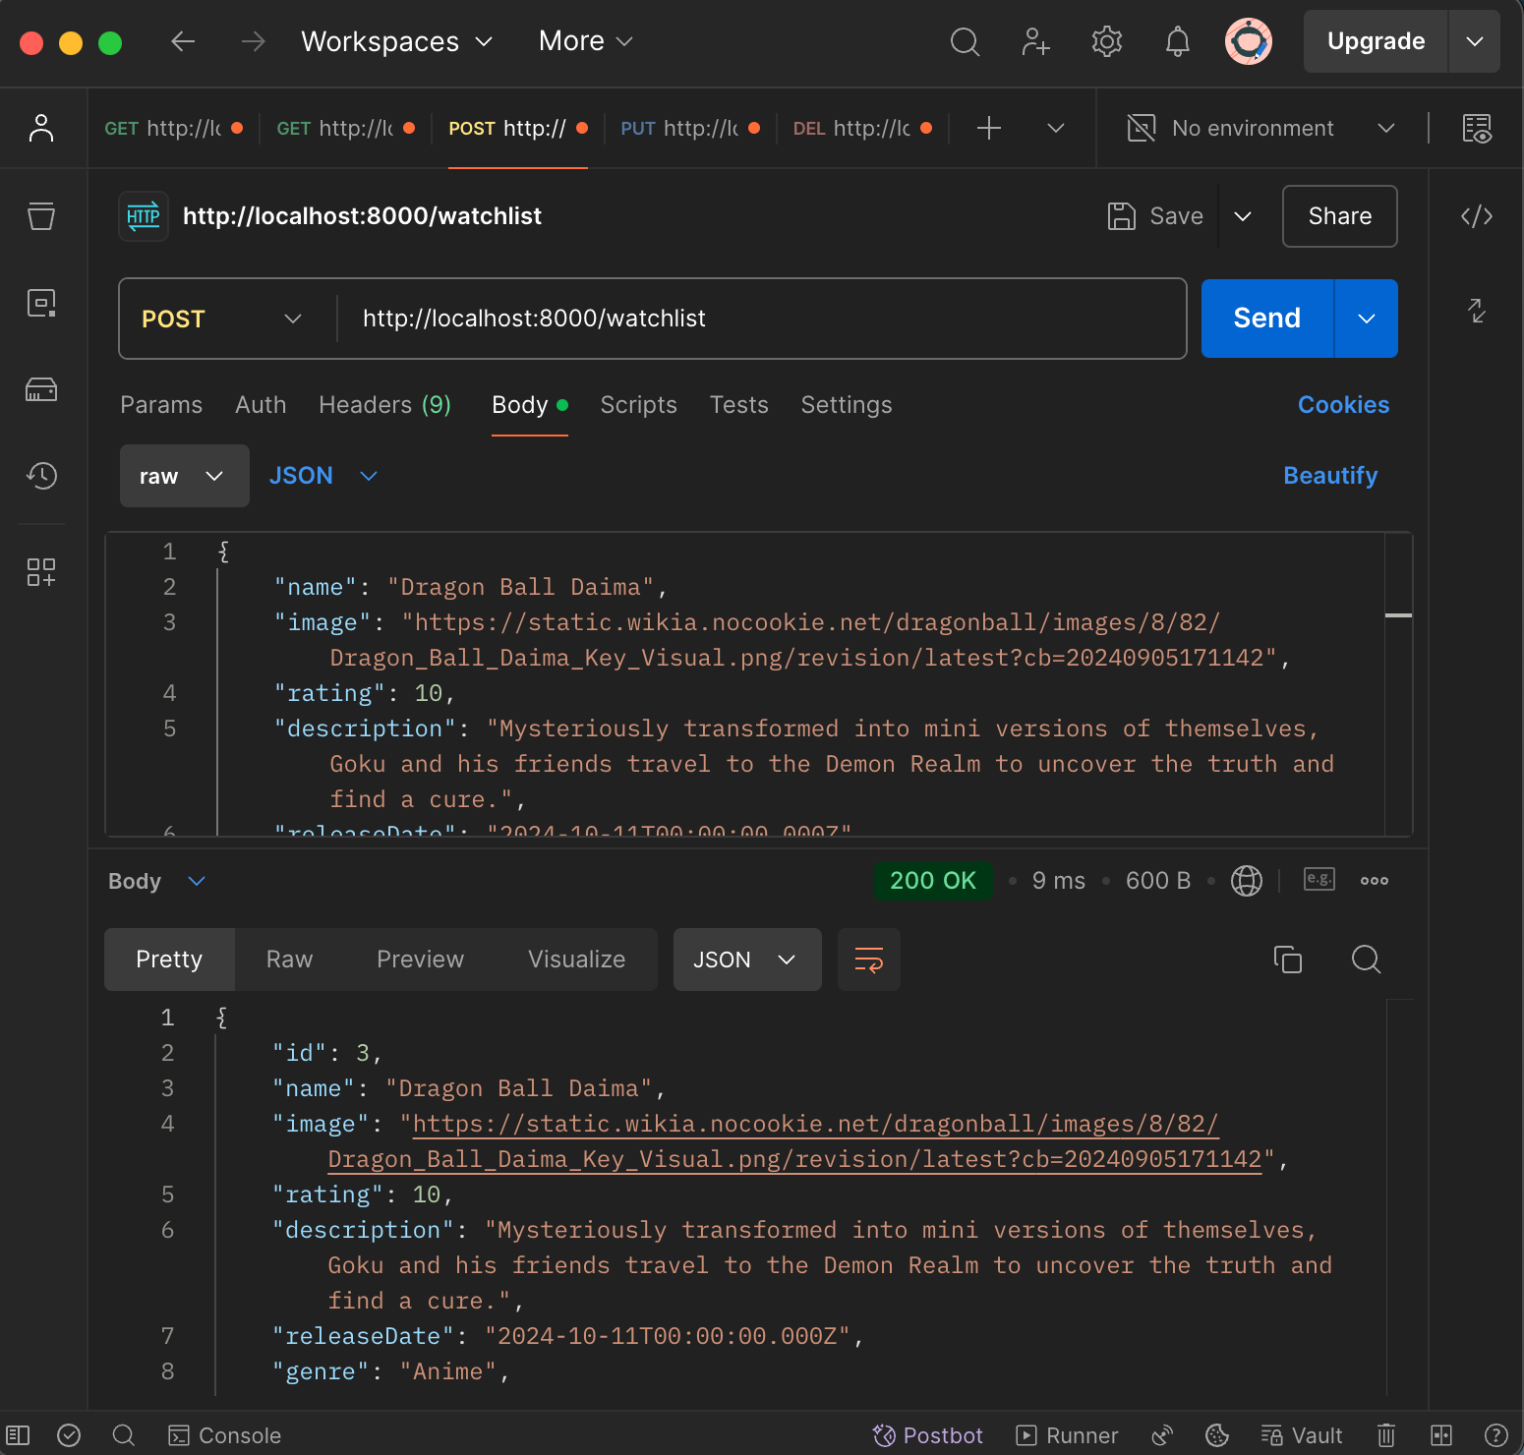The height and width of the screenshot is (1455, 1524).
Task: Send the watchlist POST request
Action: point(1266,319)
